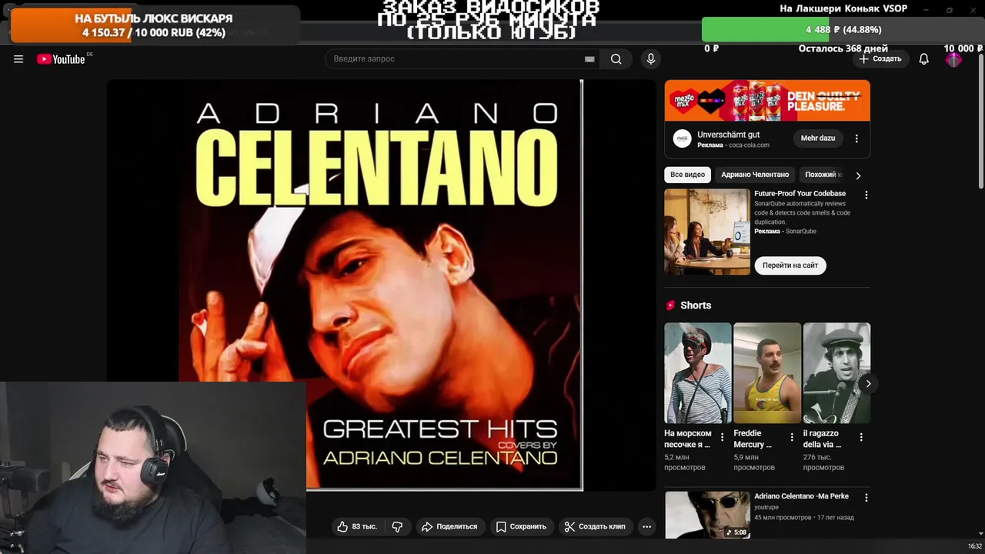
Task: Open options menu for Coca-Cola ad
Action: [x=856, y=138]
